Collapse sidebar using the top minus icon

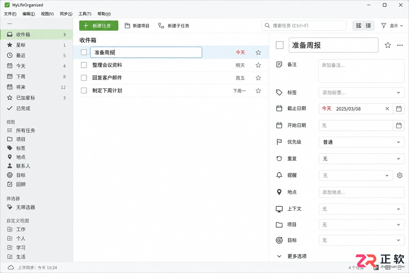point(10,24)
